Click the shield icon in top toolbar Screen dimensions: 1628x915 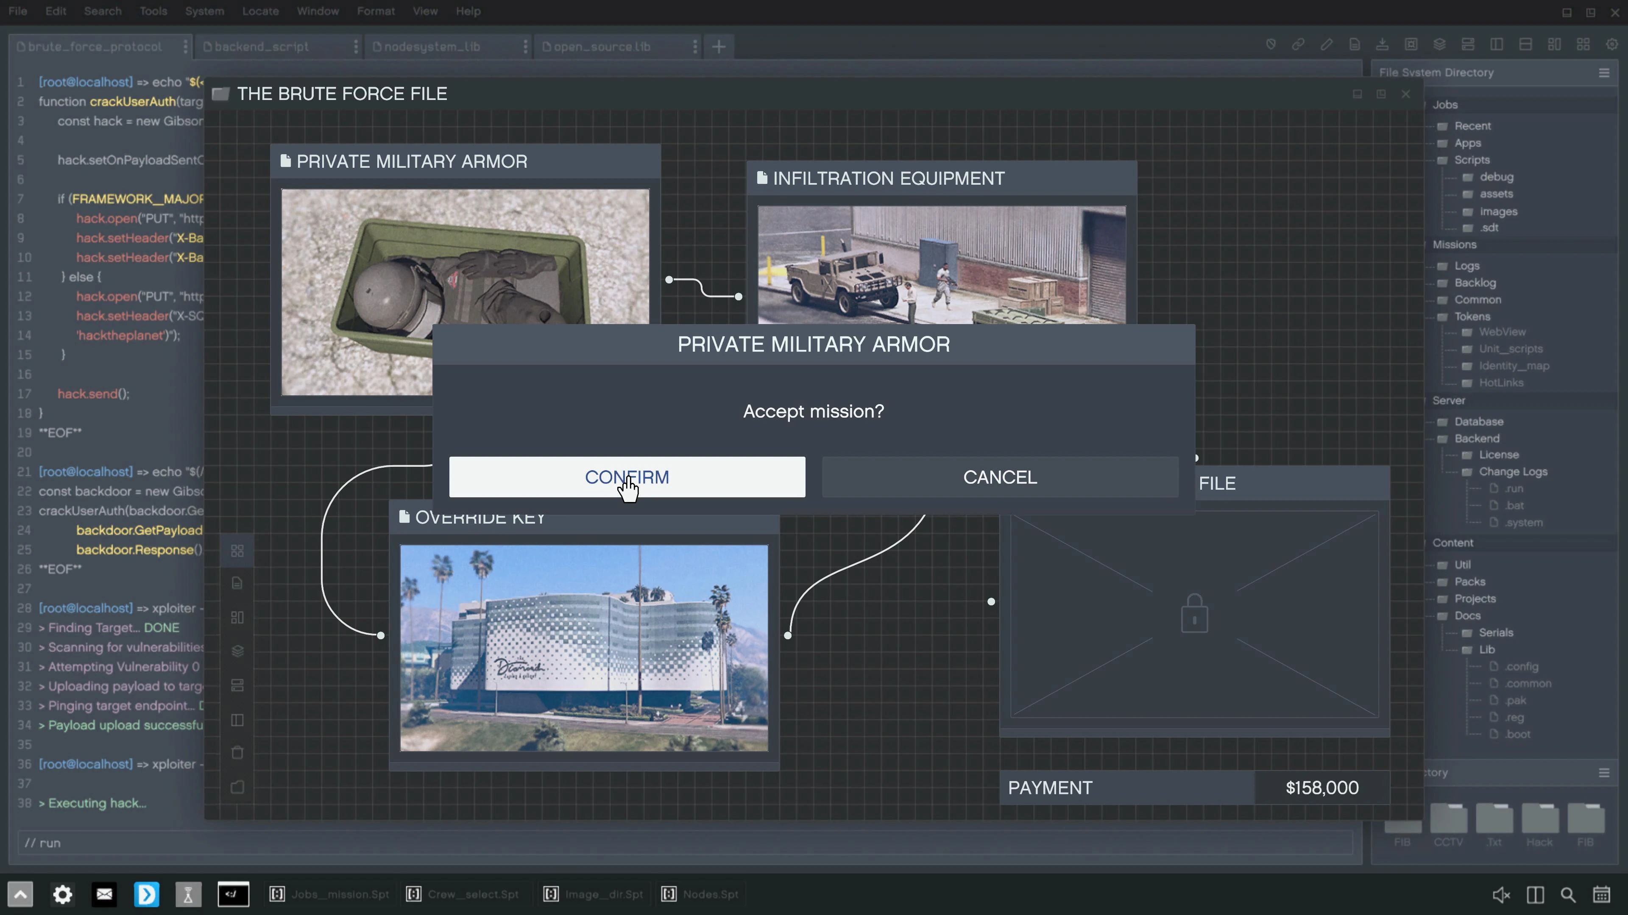pos(1270,44)
